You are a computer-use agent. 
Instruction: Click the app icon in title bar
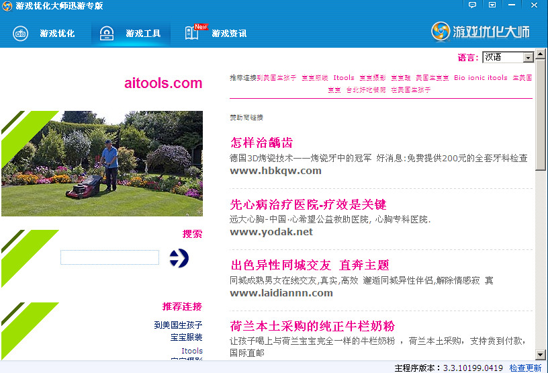pos(7,6)
